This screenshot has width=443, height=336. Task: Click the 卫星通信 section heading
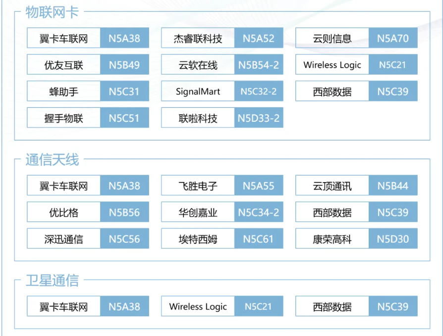[x=52, y=281]
